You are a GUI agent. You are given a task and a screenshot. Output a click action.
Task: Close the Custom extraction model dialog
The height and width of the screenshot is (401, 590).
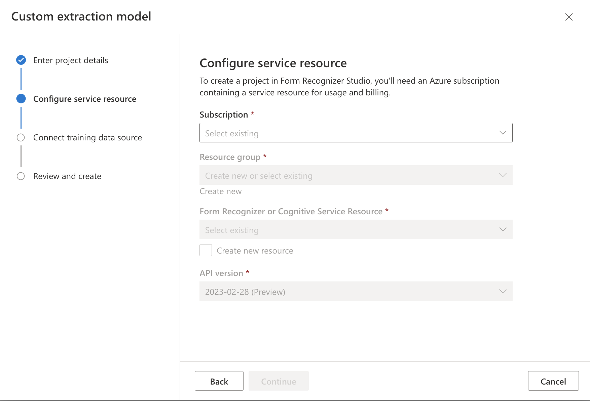[569, 17]
